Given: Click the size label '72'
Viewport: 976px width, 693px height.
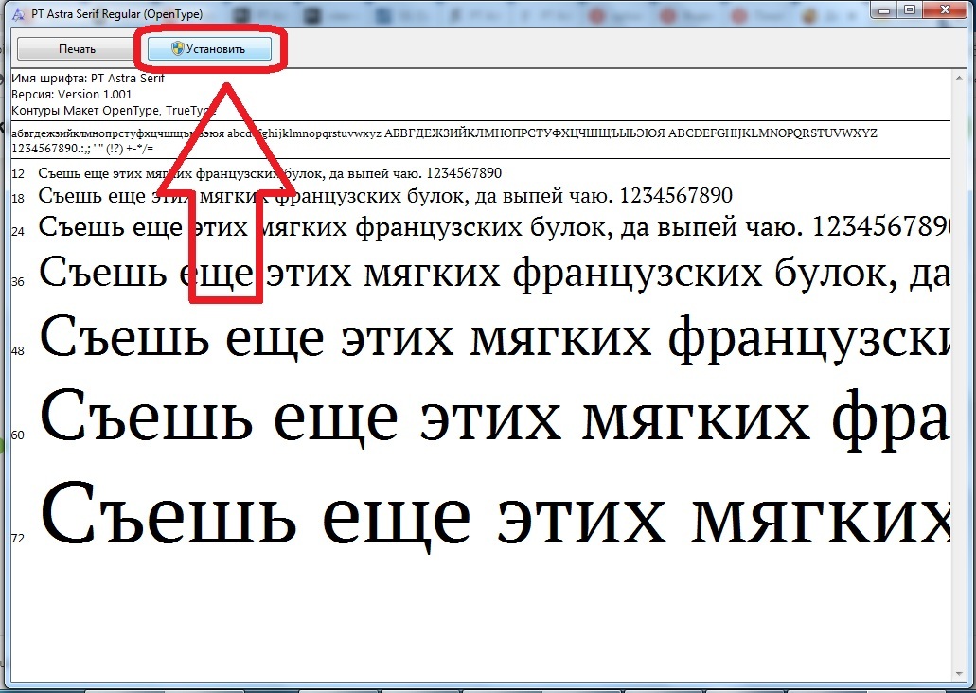Looking at the screenshot, I should coord(18,539).
